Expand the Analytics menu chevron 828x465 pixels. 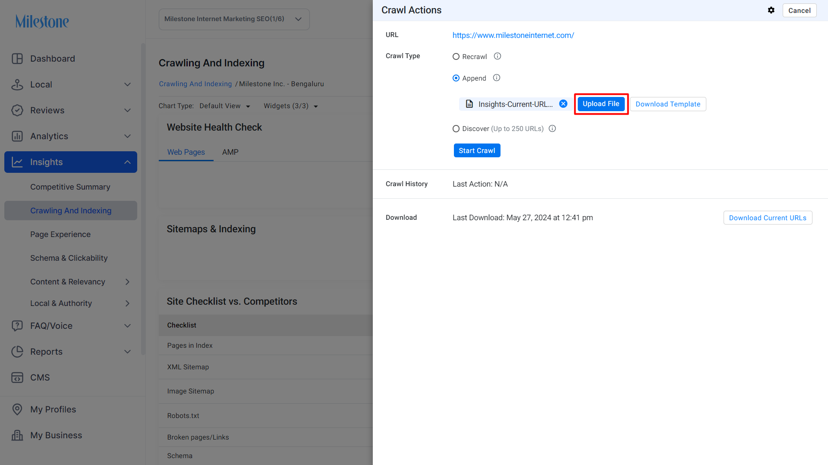(127, 136)
